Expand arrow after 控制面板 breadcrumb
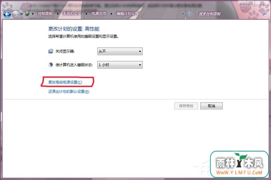The width and height of the screenshot is (271, 180). 58,13
